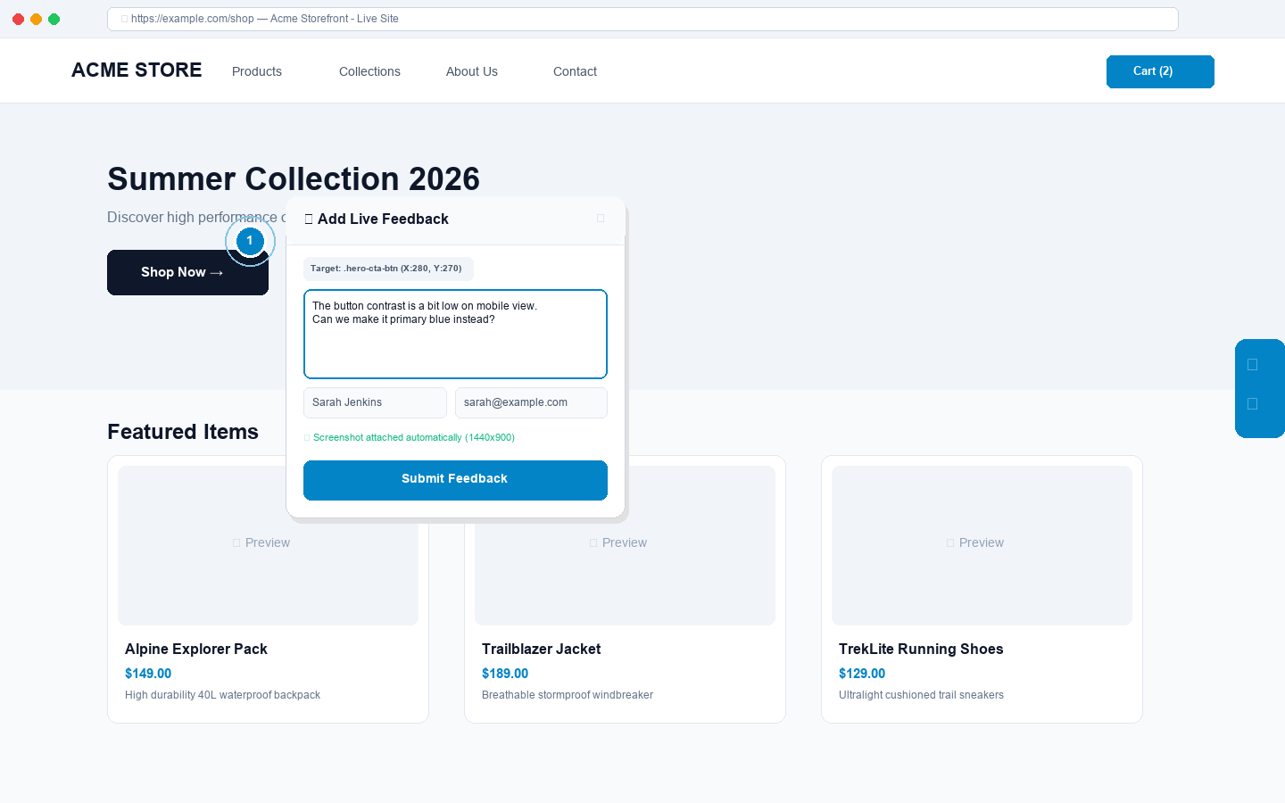Click 'Ultralight cushioned trail sneakers' description
Screen dimensions: 1285x803
tap(921, 695)
